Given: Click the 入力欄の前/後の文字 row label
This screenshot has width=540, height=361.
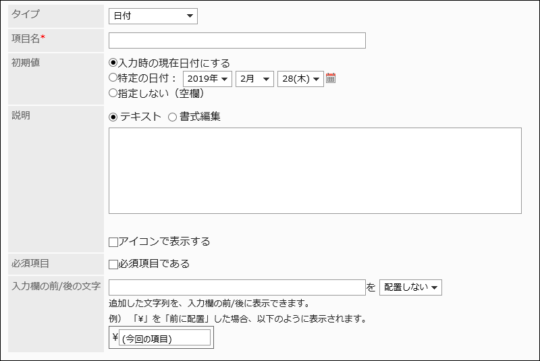Looking at the screenshot, I should point(56,286).
